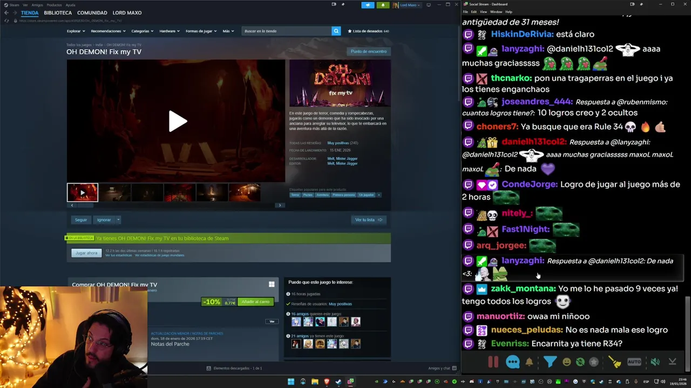Click the bell notification icon in Social Stream toolbar

(529, 362)
